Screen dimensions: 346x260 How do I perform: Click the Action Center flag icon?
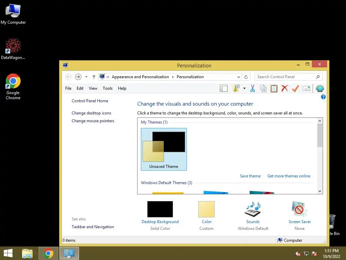pos(314,253)
